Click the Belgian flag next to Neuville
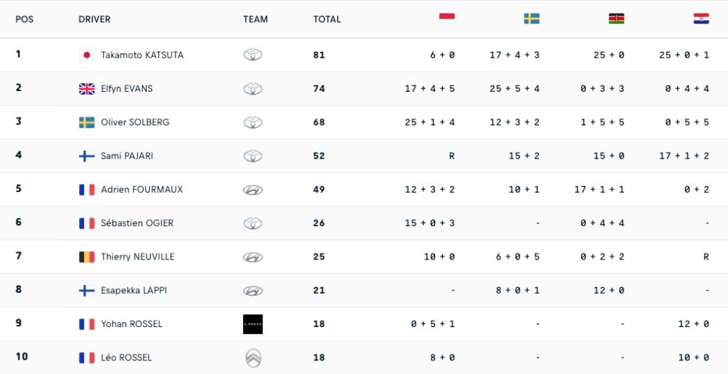728x374 pixels. pyautogui.click(x=87, y=257)
